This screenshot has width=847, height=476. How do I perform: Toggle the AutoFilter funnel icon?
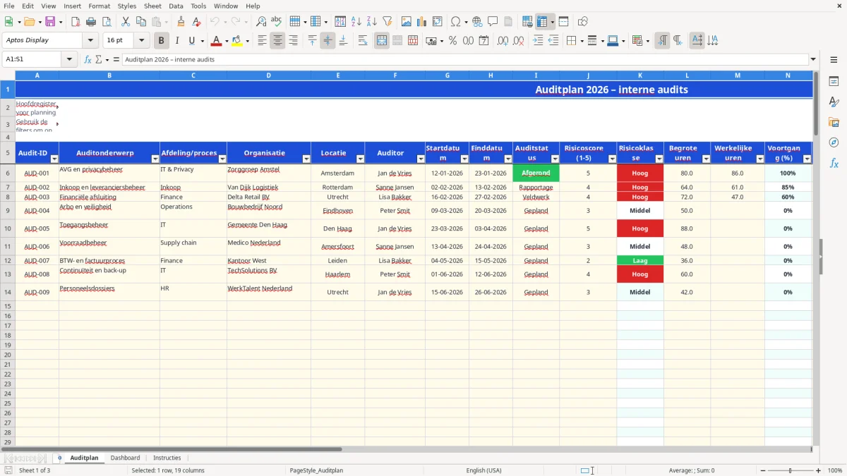(388, 22)
